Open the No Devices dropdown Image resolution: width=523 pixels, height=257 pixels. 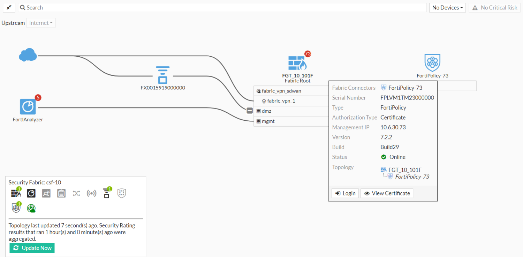click(x=447, y=7)
